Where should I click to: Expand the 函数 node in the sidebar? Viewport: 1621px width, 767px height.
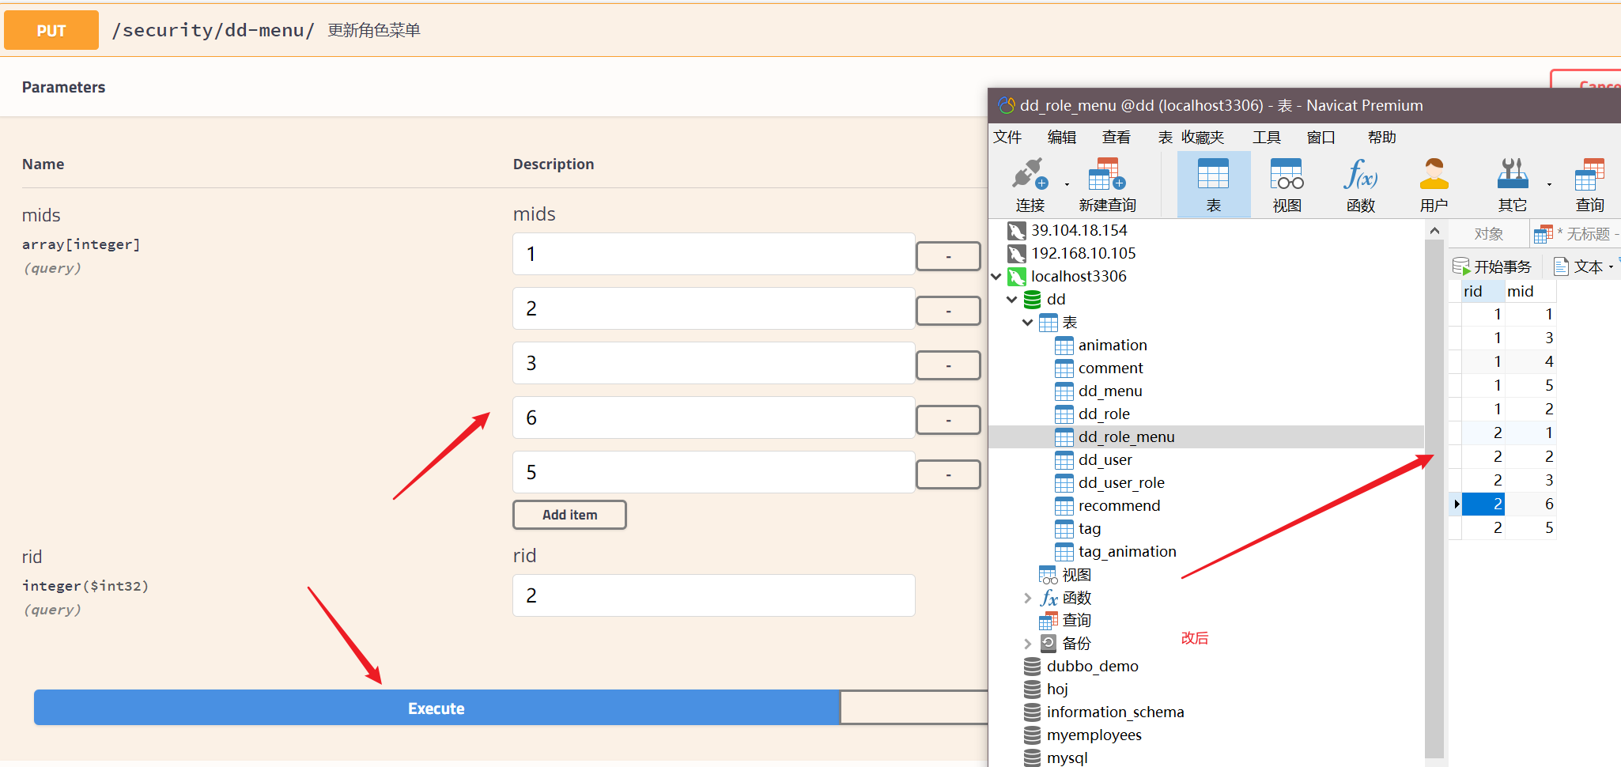(1026, 598)
